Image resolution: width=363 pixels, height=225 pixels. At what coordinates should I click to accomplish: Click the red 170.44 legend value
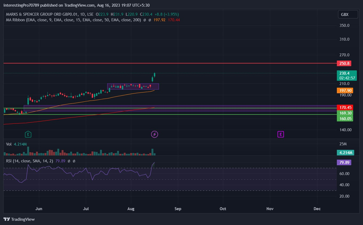pos(174,20)
